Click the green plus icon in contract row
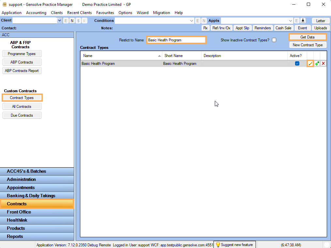331x248 pixels. (317, 64)
